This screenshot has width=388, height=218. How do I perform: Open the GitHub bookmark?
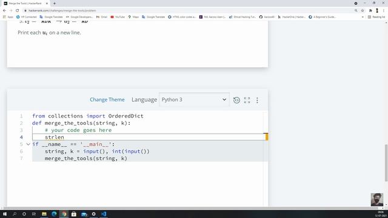pyautogui.click(x=267, y=17)
